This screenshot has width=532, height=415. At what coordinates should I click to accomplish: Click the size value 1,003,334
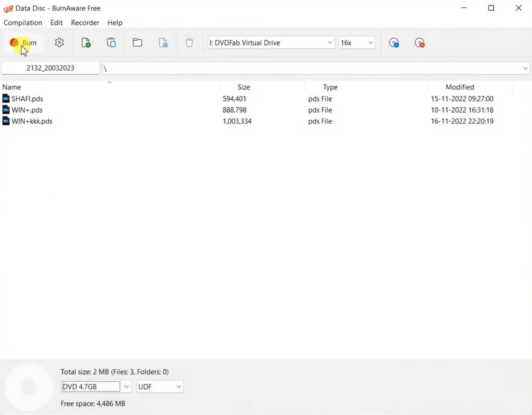(x=237, y=121)
